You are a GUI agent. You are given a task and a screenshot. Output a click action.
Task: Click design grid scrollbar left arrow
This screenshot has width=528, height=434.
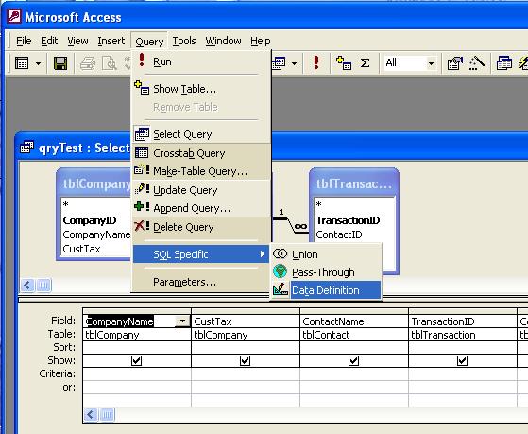click(x=91, y=414)
